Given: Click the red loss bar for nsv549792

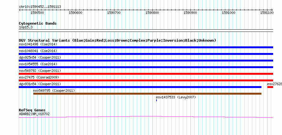Looking at the screenshot, I should coord(146,74).
